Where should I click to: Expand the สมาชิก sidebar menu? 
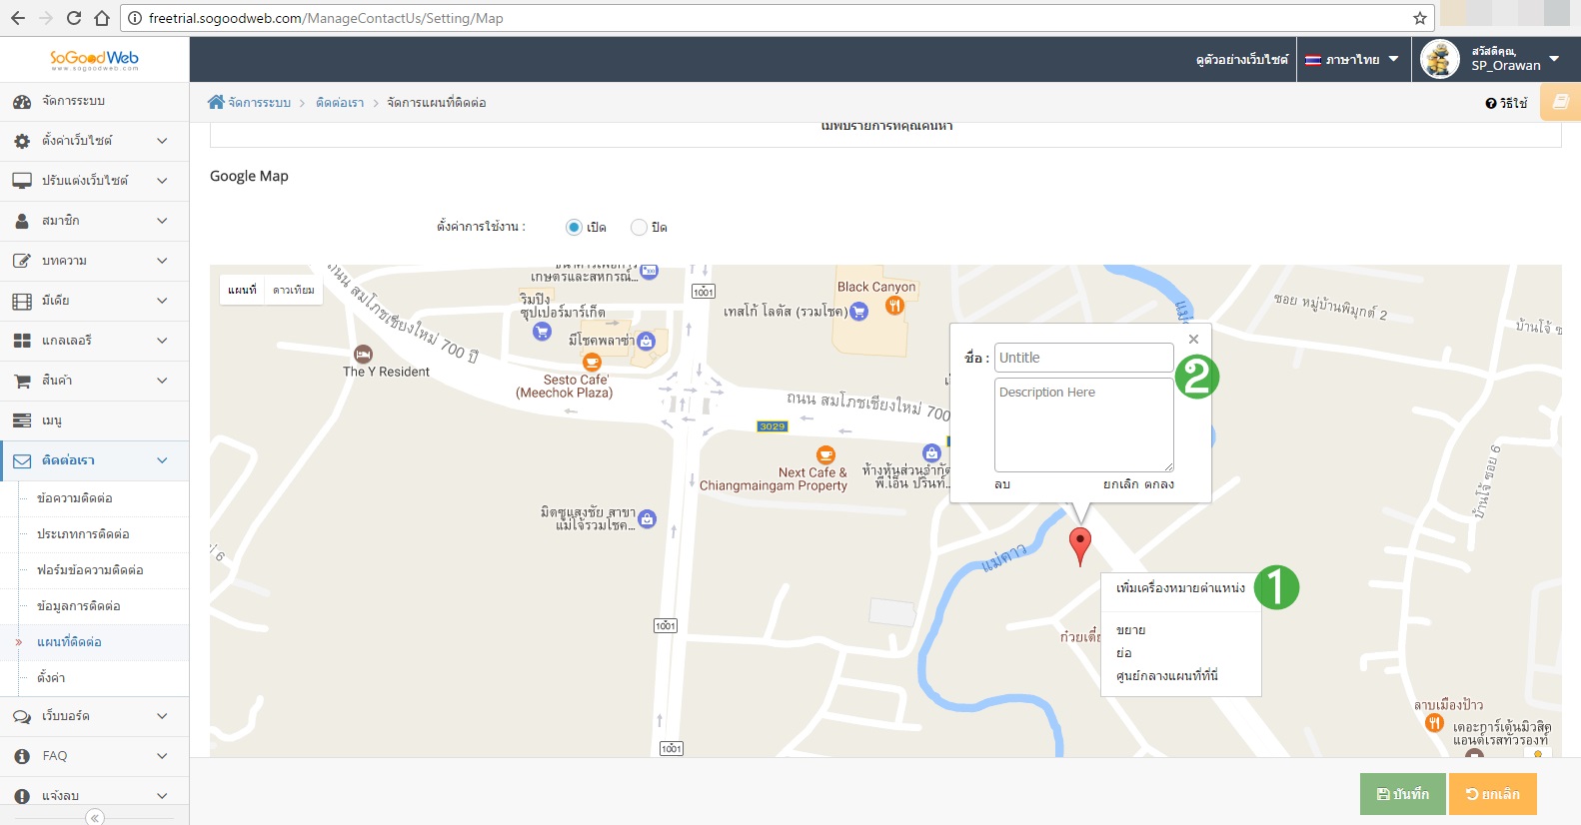94,221
